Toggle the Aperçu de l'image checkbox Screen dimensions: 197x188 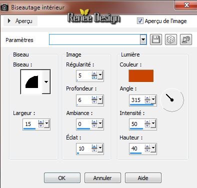coord(140,21)
